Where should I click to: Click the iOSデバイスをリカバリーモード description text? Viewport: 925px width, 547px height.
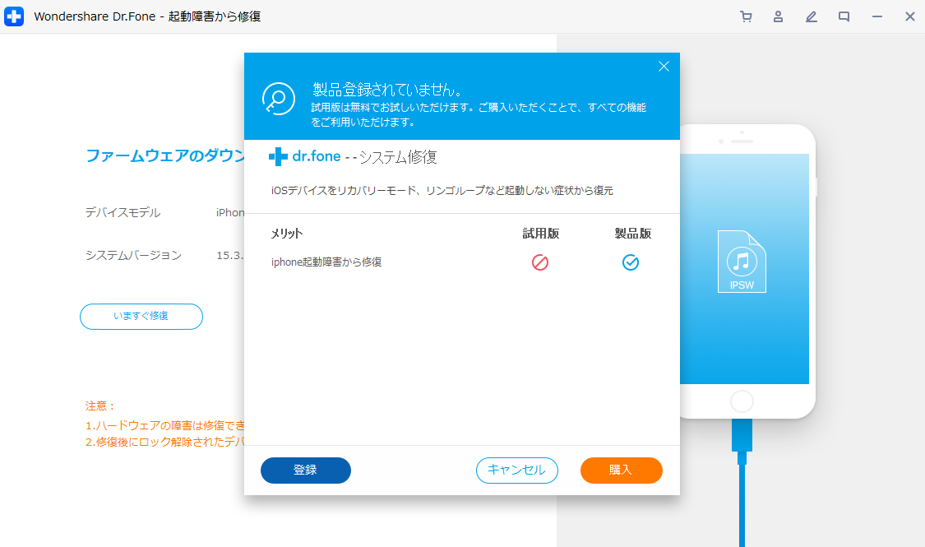pyautogui.click(x=442, y=191)
